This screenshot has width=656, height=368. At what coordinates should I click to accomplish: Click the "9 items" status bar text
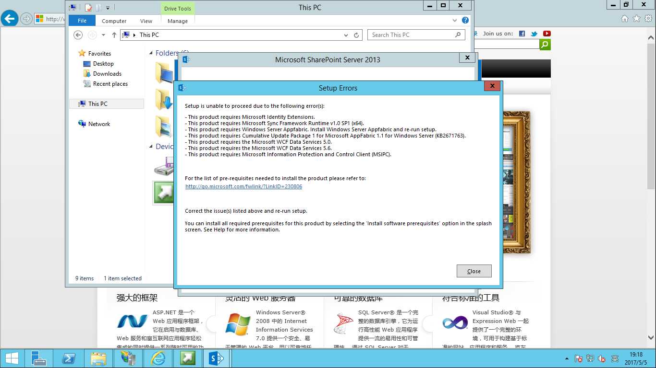[x=85, y=278]
